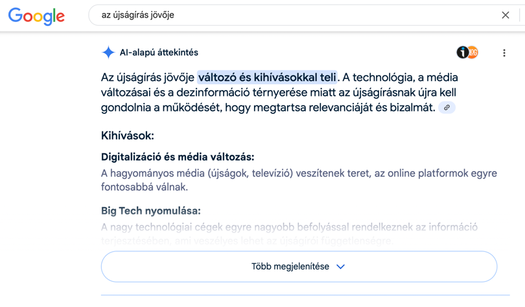
Task: Click paragraph starting "A hagyományos média"
Action: pyautogui.click(x=299, y=180)
